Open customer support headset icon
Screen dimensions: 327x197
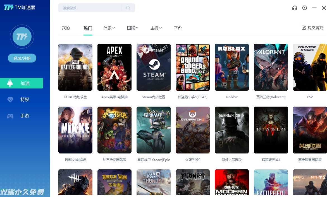tap(294, 8)
